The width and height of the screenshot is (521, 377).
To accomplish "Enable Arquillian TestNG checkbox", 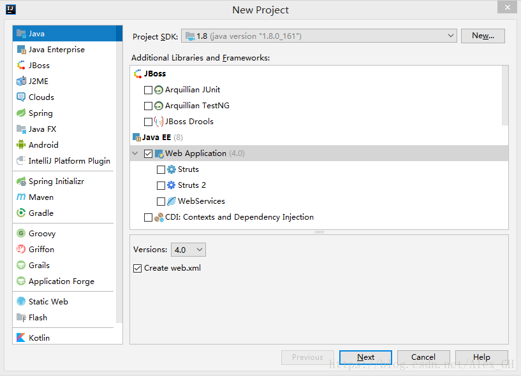I will (148, 106).
